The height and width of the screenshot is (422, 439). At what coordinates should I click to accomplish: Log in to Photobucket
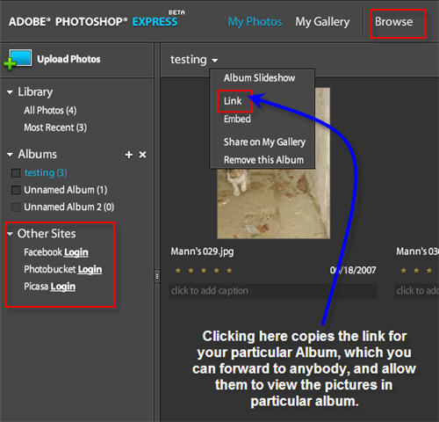point(90,269)
